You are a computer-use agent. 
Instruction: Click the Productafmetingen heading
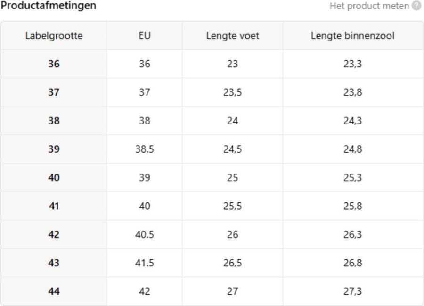pos(49,5)
